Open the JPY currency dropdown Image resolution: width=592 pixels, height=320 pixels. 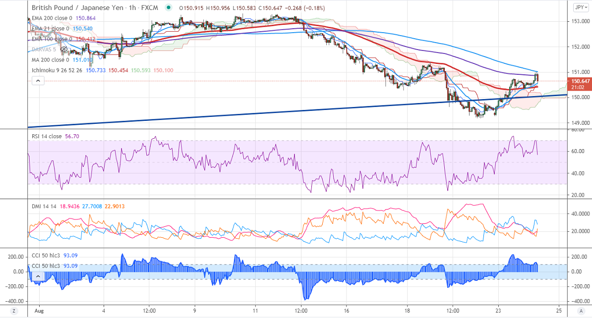coord(580,7)
